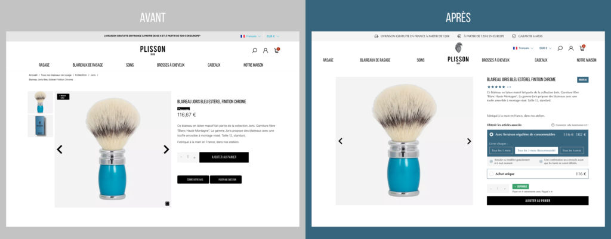The width and height of the screenshot is (611, 239).
Task: Choose 'Tous les 6 mois' delivery frequency
Action: [x=572, y=151]
